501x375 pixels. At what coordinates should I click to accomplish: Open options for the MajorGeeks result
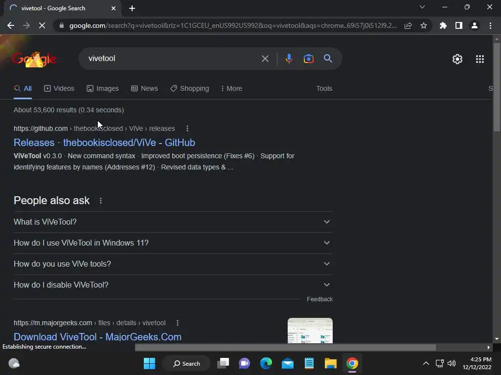point(178,323)
